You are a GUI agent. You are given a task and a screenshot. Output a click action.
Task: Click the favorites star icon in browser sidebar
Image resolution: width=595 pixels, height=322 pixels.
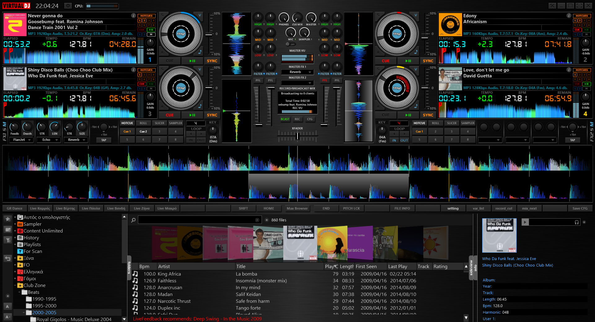[8, 219]
